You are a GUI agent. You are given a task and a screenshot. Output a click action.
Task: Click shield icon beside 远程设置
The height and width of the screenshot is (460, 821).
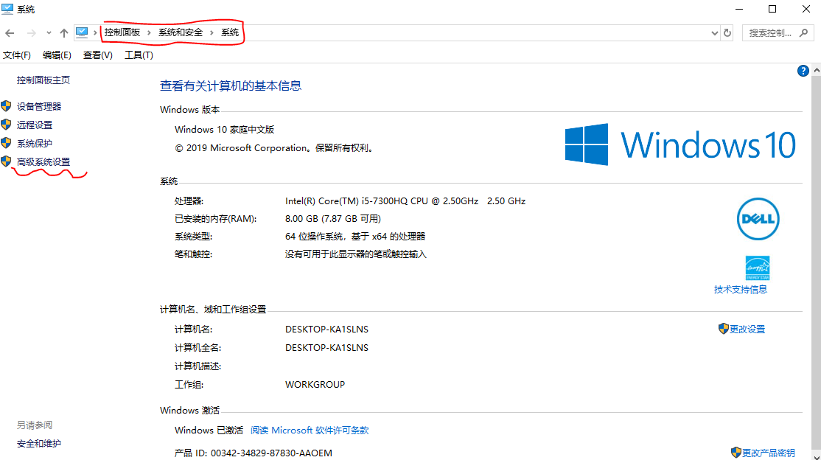[6, 124]
